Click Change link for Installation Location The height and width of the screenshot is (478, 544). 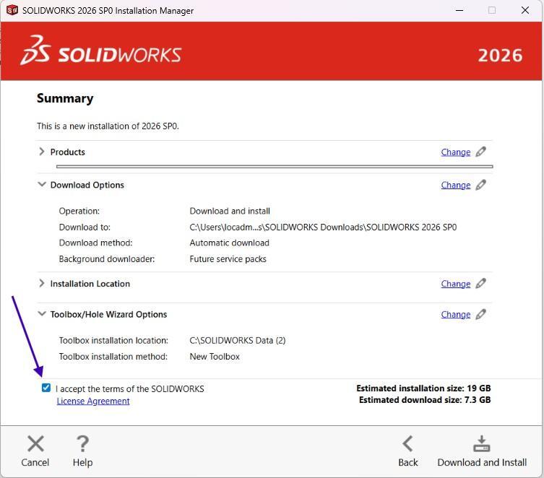456,284
